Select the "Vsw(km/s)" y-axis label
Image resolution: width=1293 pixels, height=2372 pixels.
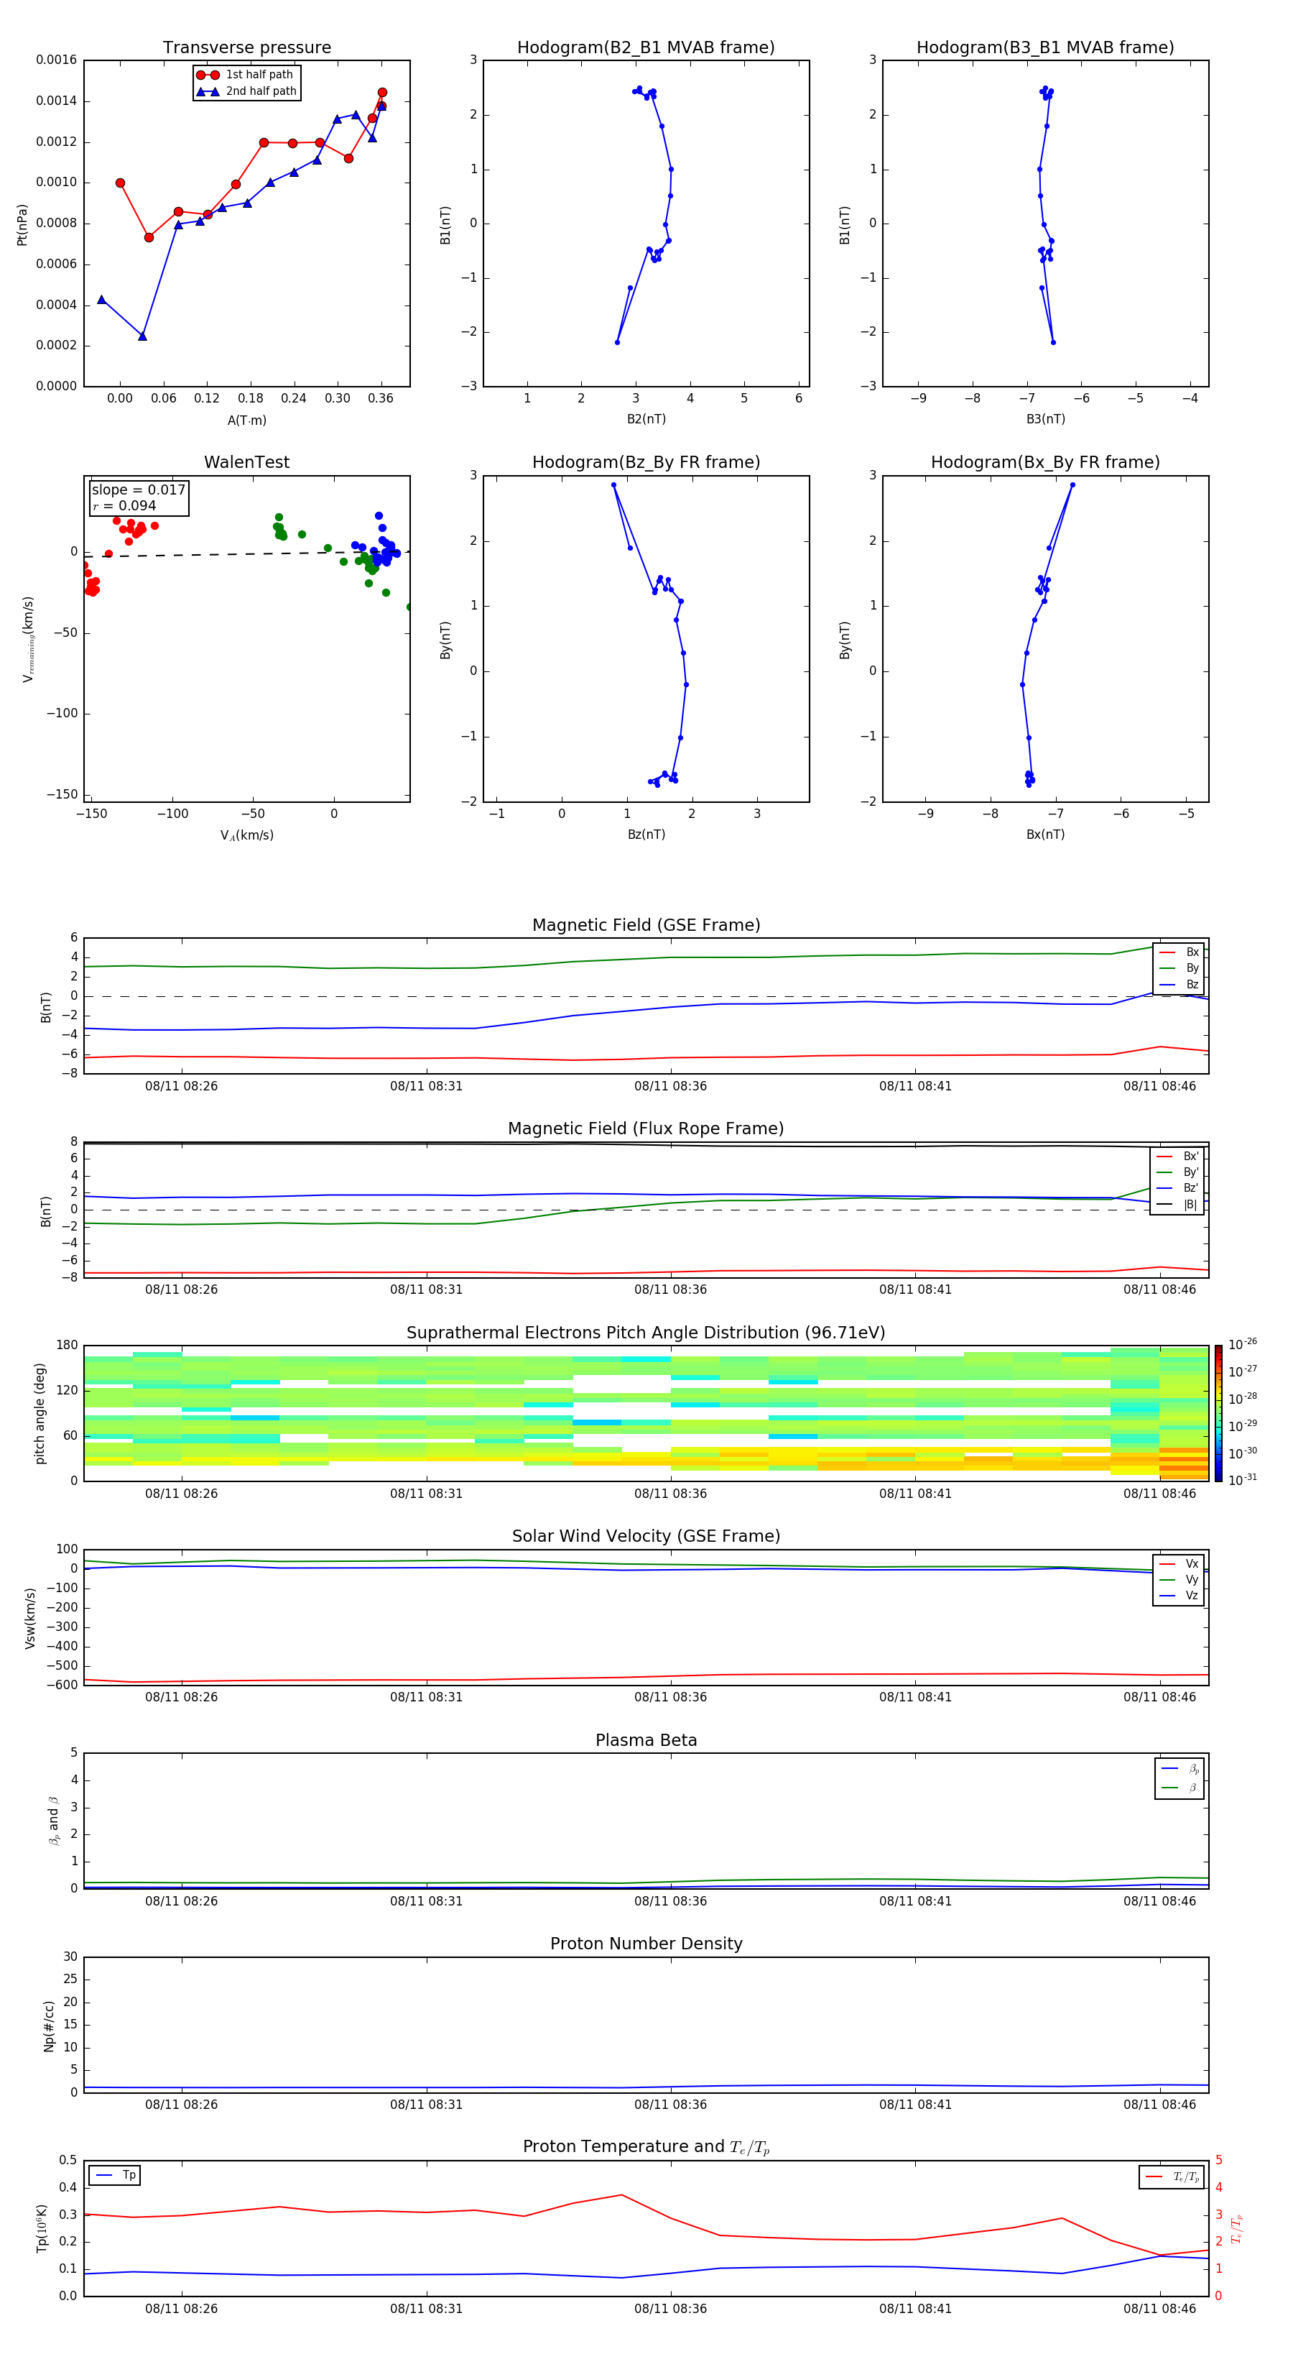(x=29, y=1618)
